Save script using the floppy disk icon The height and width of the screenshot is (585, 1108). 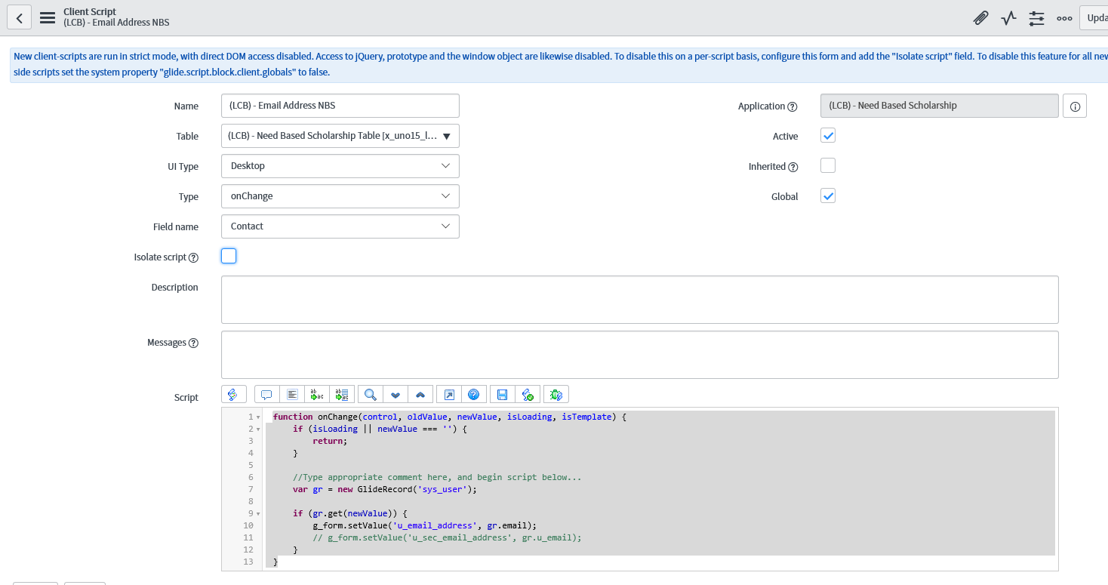tap(502, 394)
